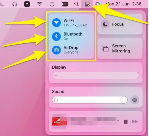
Task: Open the headphones menu bar icon
Action: 15,4
